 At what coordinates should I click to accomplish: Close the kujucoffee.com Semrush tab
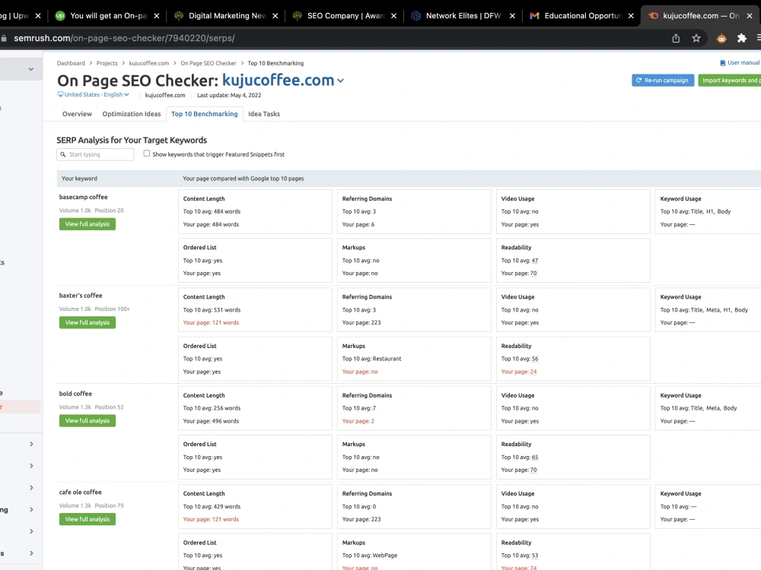pyautogui.click(x=750, y=16)
